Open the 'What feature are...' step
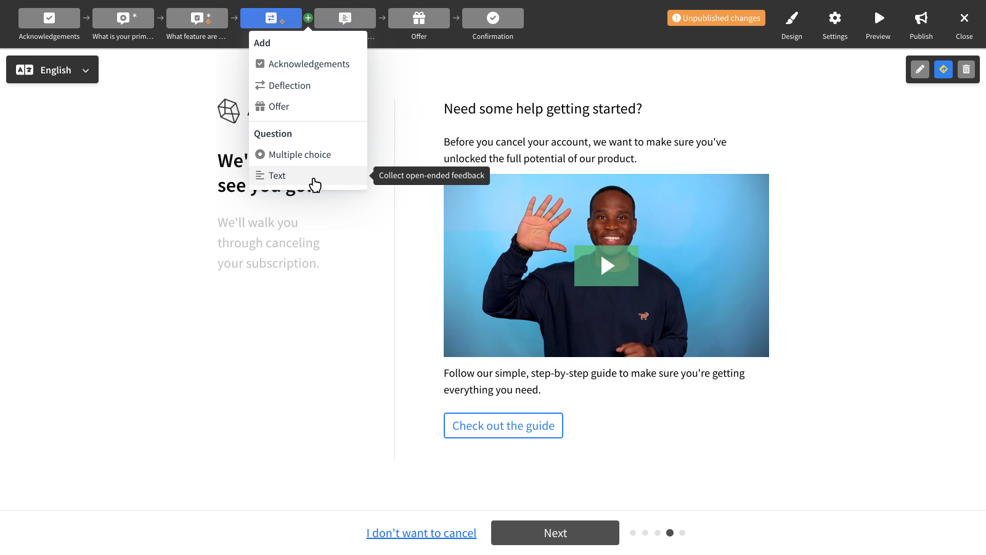This screenshot has width=986, height=555. coord(197,18)
